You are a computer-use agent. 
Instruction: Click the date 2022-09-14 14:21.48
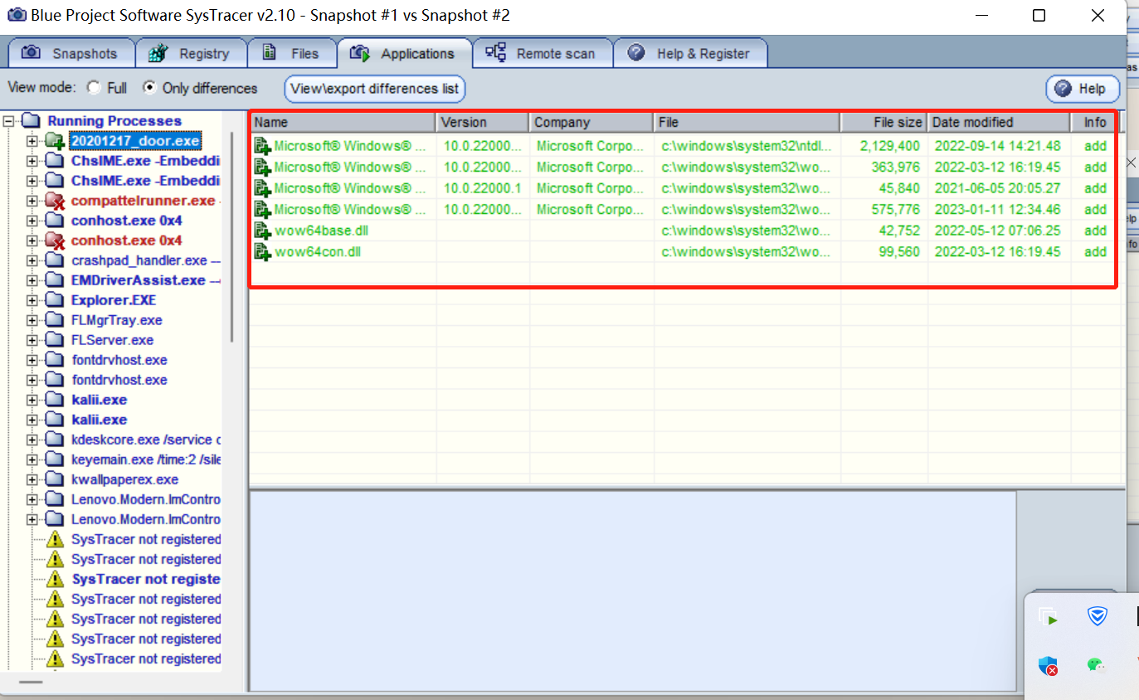998,147
